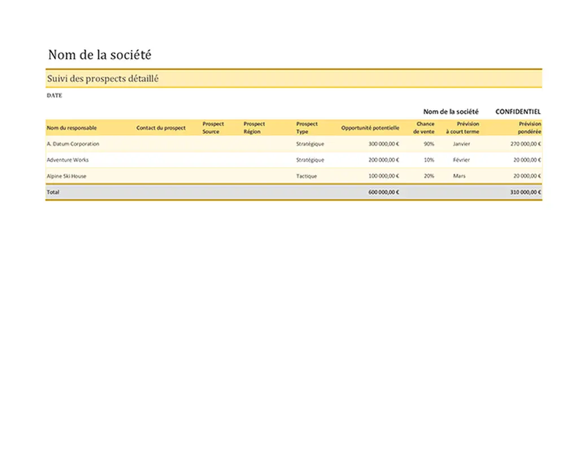This screenshot has height=452, width=586.
Task: Select the 'Suivi des prospects détaillé' header banner
Action: [103, 79]
